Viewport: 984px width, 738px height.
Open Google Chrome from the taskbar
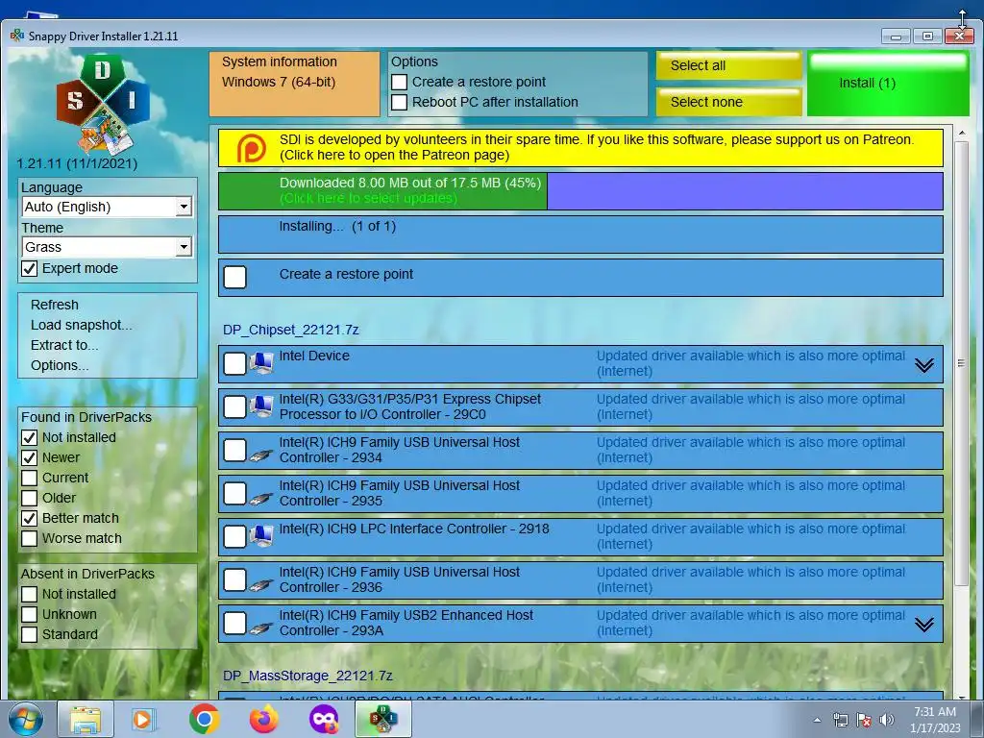204,719
